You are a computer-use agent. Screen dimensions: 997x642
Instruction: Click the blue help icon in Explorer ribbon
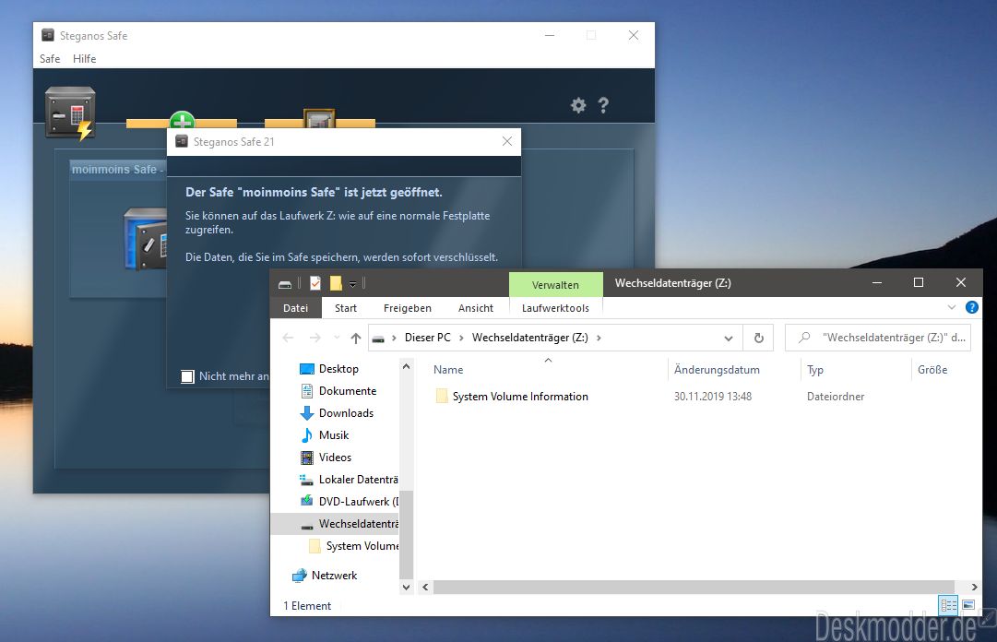click(x=971, y=308)
